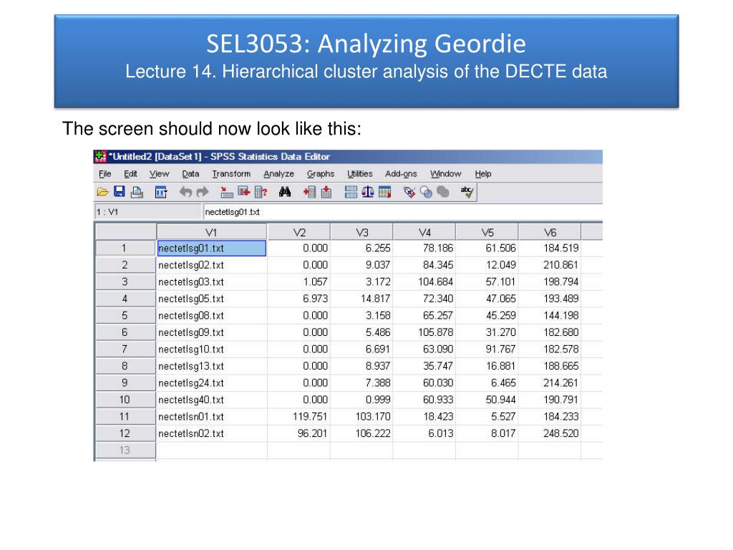
Task: Click the Print icon in toolbar
Action: [137, 192]
